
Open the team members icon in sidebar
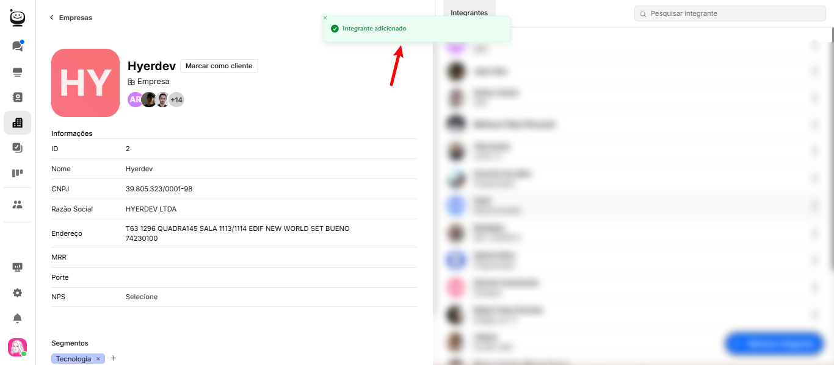tap(17, 205)
